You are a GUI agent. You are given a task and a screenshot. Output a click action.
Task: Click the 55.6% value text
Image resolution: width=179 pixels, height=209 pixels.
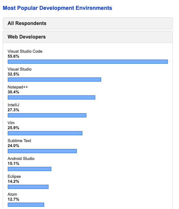click(x=13, y=56)
